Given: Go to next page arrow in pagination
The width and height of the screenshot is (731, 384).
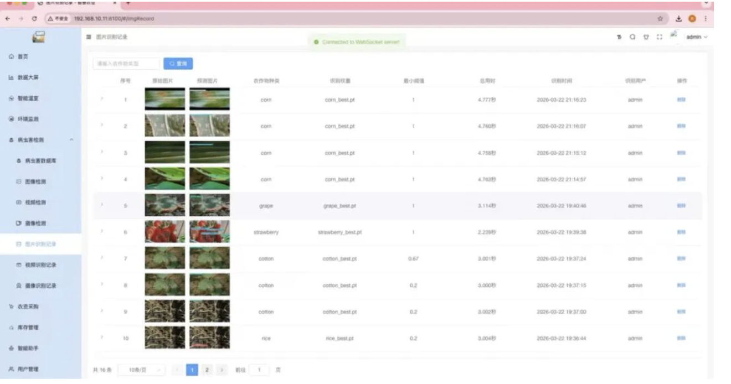Looking at the screenshot, I should pyautogui.click(x=221, y=369).
